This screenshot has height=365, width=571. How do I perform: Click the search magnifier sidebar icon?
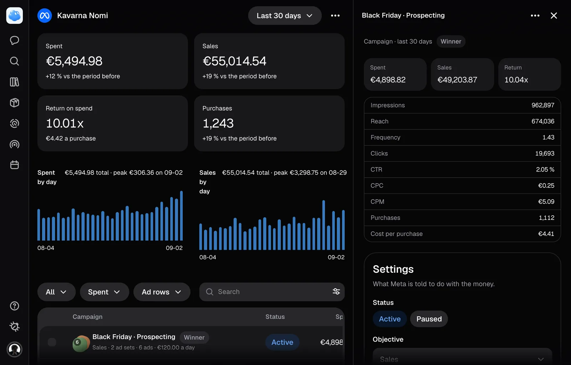(x=14, y=61)
